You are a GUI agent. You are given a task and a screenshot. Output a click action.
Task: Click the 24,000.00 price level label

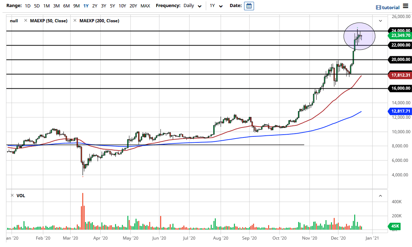(400, 30)
